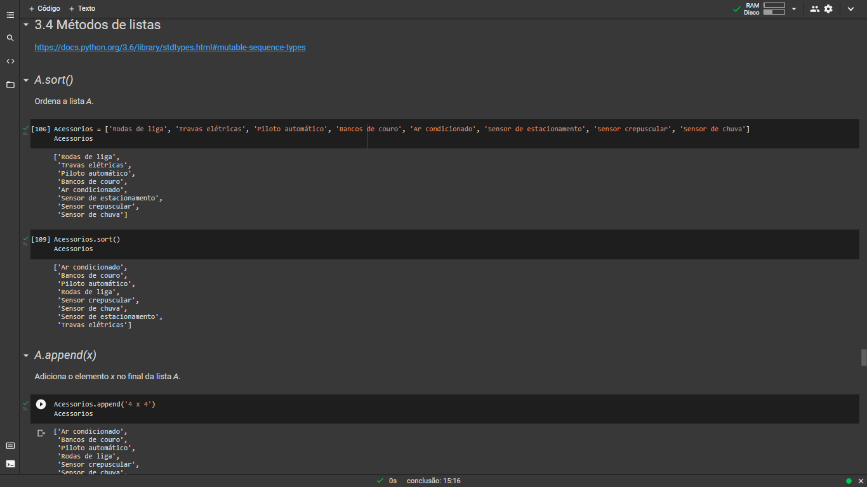867x487 pixels.
Task: Click the success checkmark beside cell [106]
Action: point(25,129)
